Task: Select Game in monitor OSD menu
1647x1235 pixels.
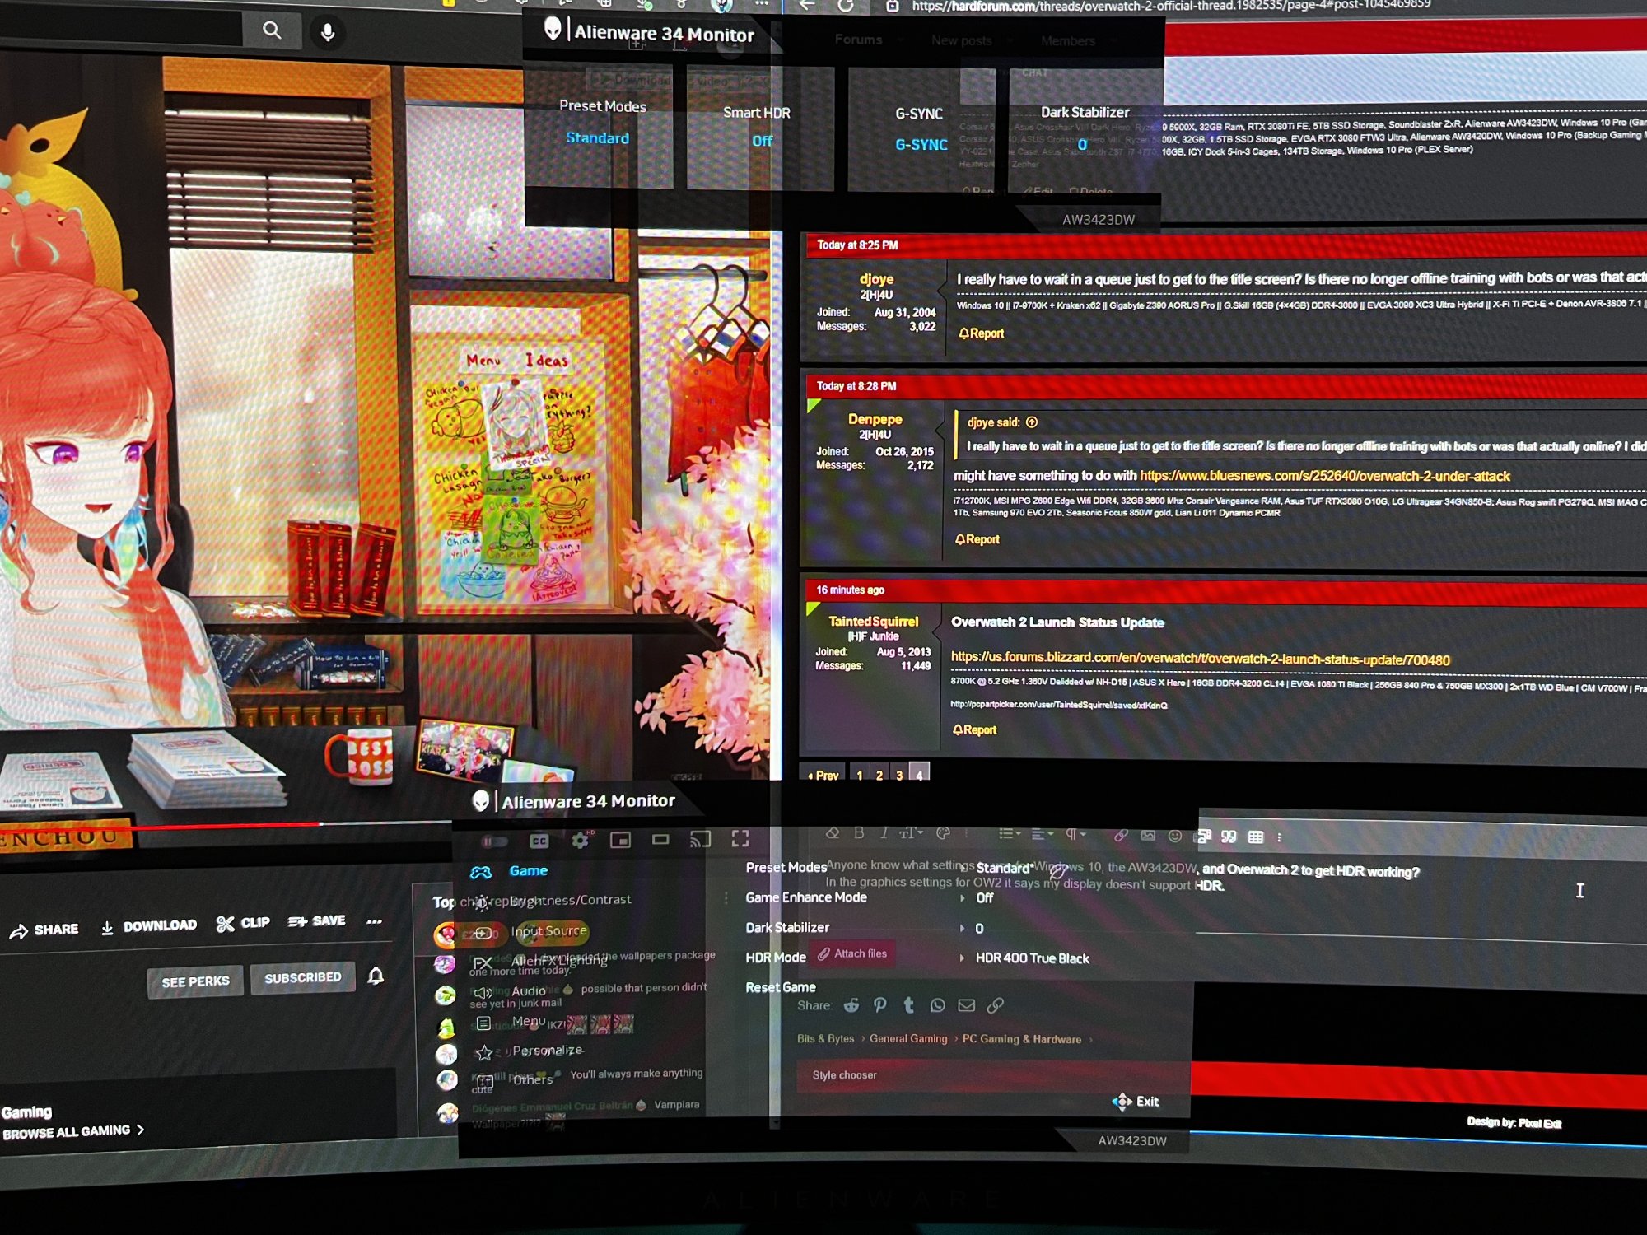Action: pyautogui.click(x=528, y=870)
